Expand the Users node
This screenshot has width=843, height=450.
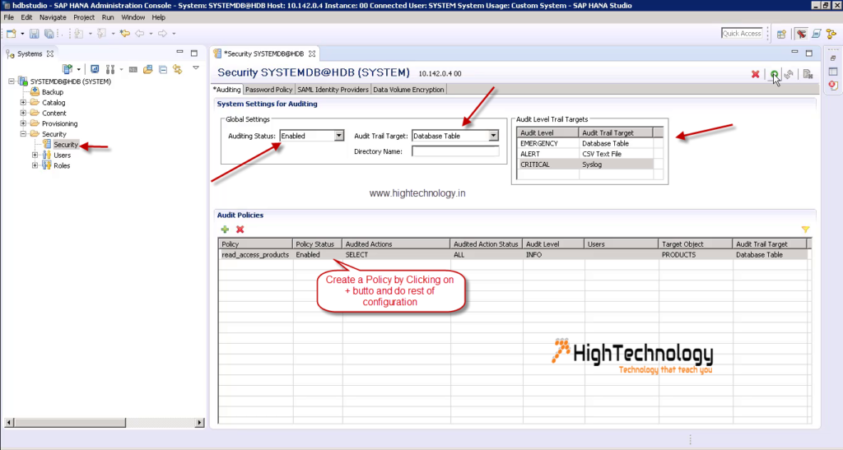[35, 155]
